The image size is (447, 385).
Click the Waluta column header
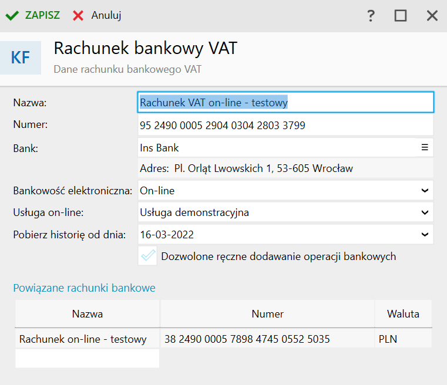[x=403, y=314]
